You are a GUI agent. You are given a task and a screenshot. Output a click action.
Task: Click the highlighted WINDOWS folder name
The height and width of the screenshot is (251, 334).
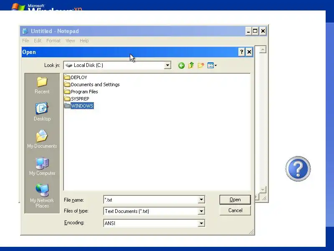pos(82,106)
